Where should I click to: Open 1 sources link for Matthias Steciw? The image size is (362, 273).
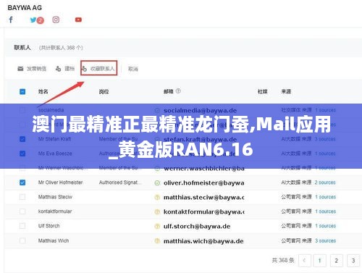325,197
